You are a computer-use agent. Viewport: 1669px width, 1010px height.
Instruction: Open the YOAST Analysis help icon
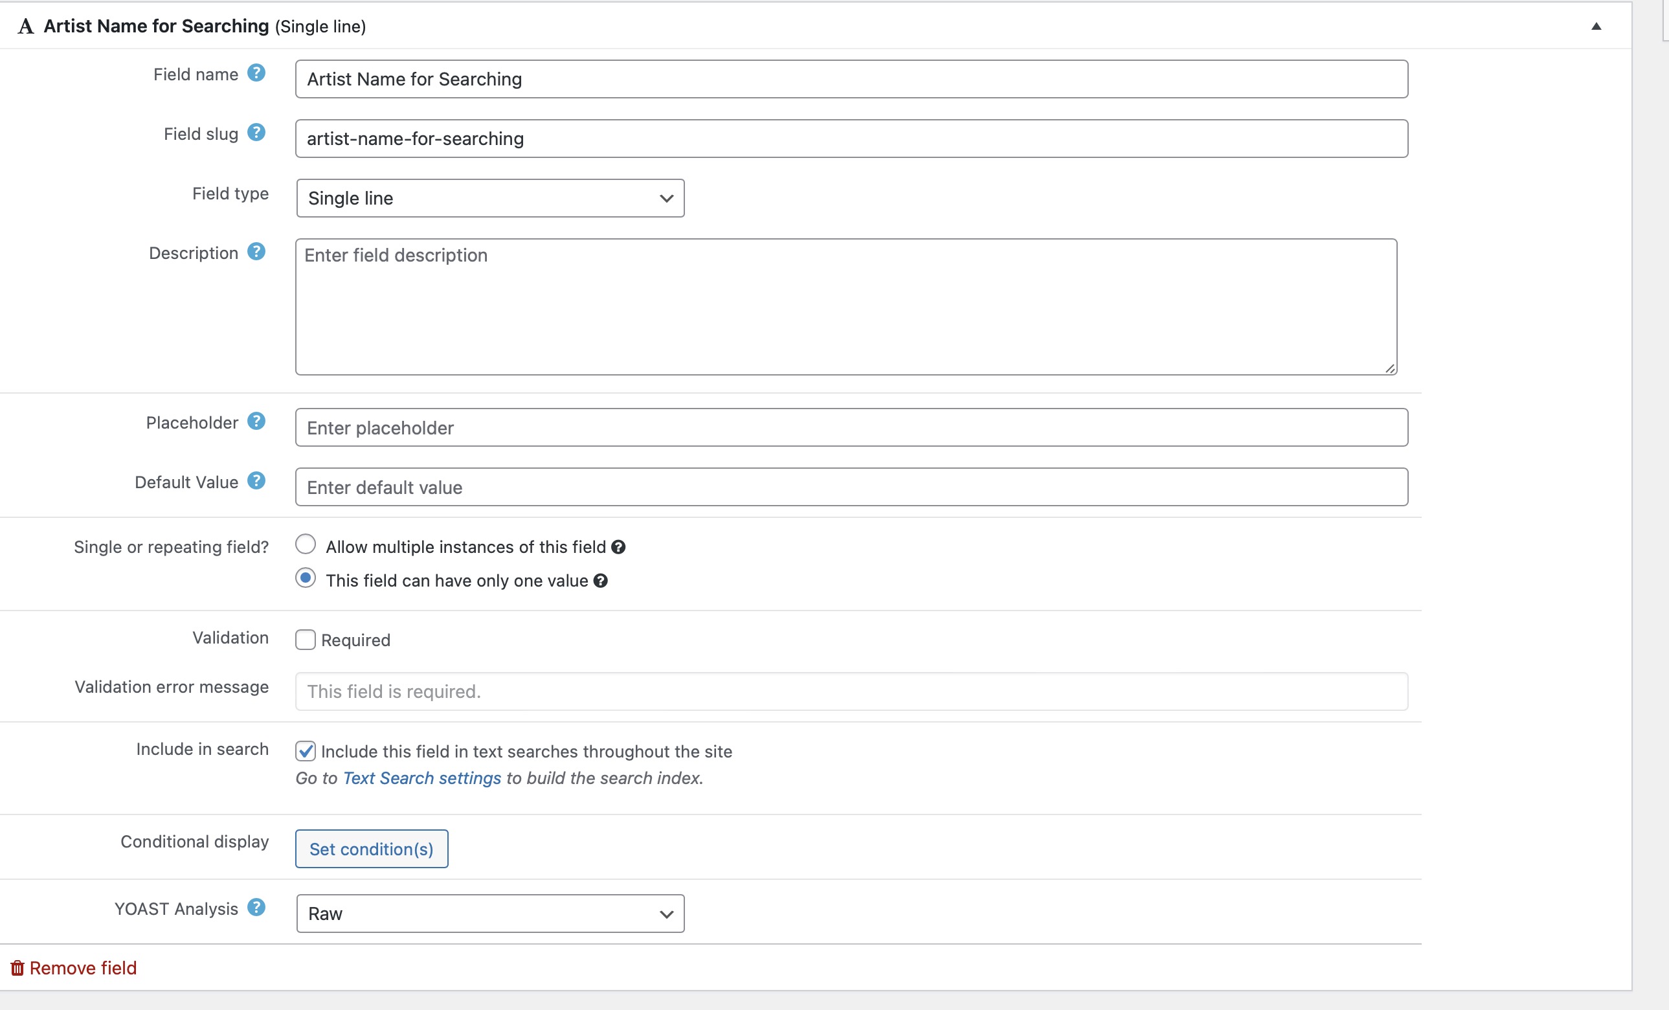pyautogui.click(x=256, y=908)
